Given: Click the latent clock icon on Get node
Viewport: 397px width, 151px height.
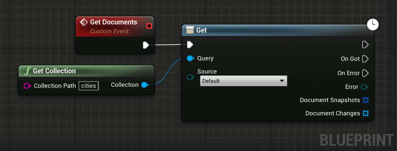Looking at the screenshot, I should point(373,24).
